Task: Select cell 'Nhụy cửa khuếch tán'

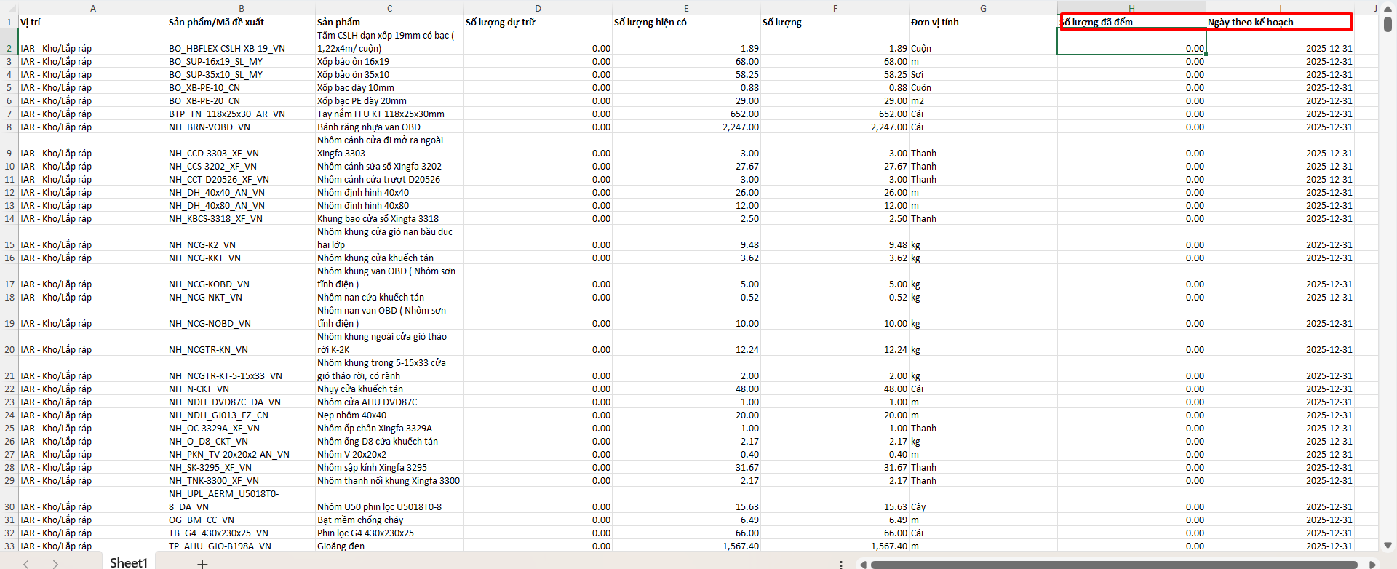Action: click(389, 389)
